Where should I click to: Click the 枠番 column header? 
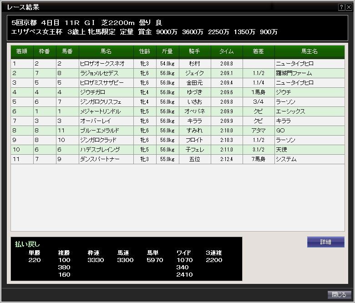[45, 51]
